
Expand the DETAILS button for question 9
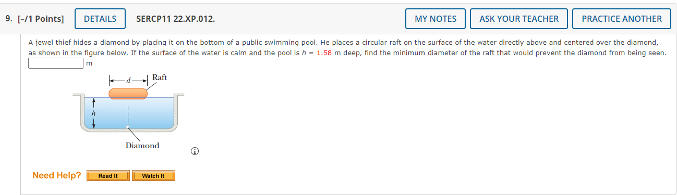coord(100,19)
